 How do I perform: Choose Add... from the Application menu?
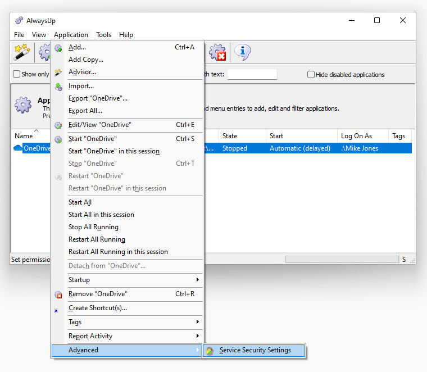coord(128,47)
